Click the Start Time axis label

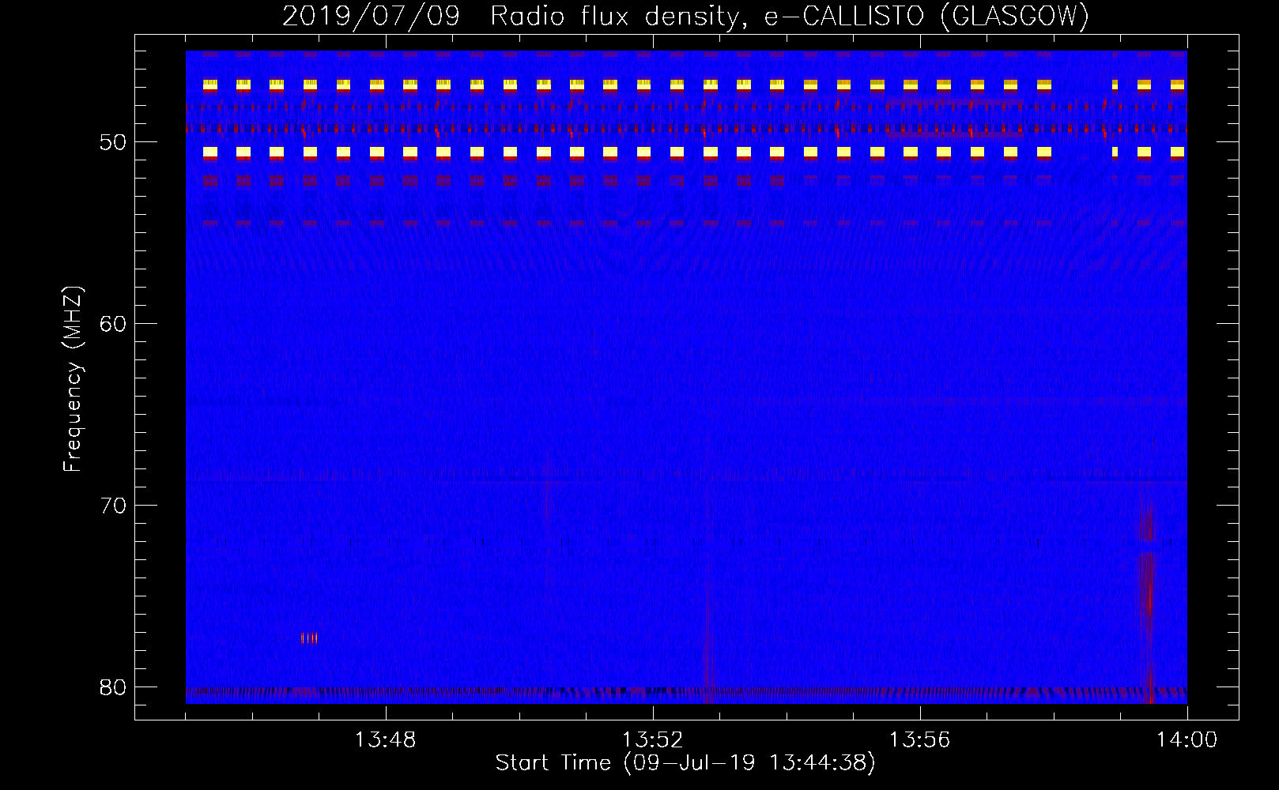tap(685, 763)
